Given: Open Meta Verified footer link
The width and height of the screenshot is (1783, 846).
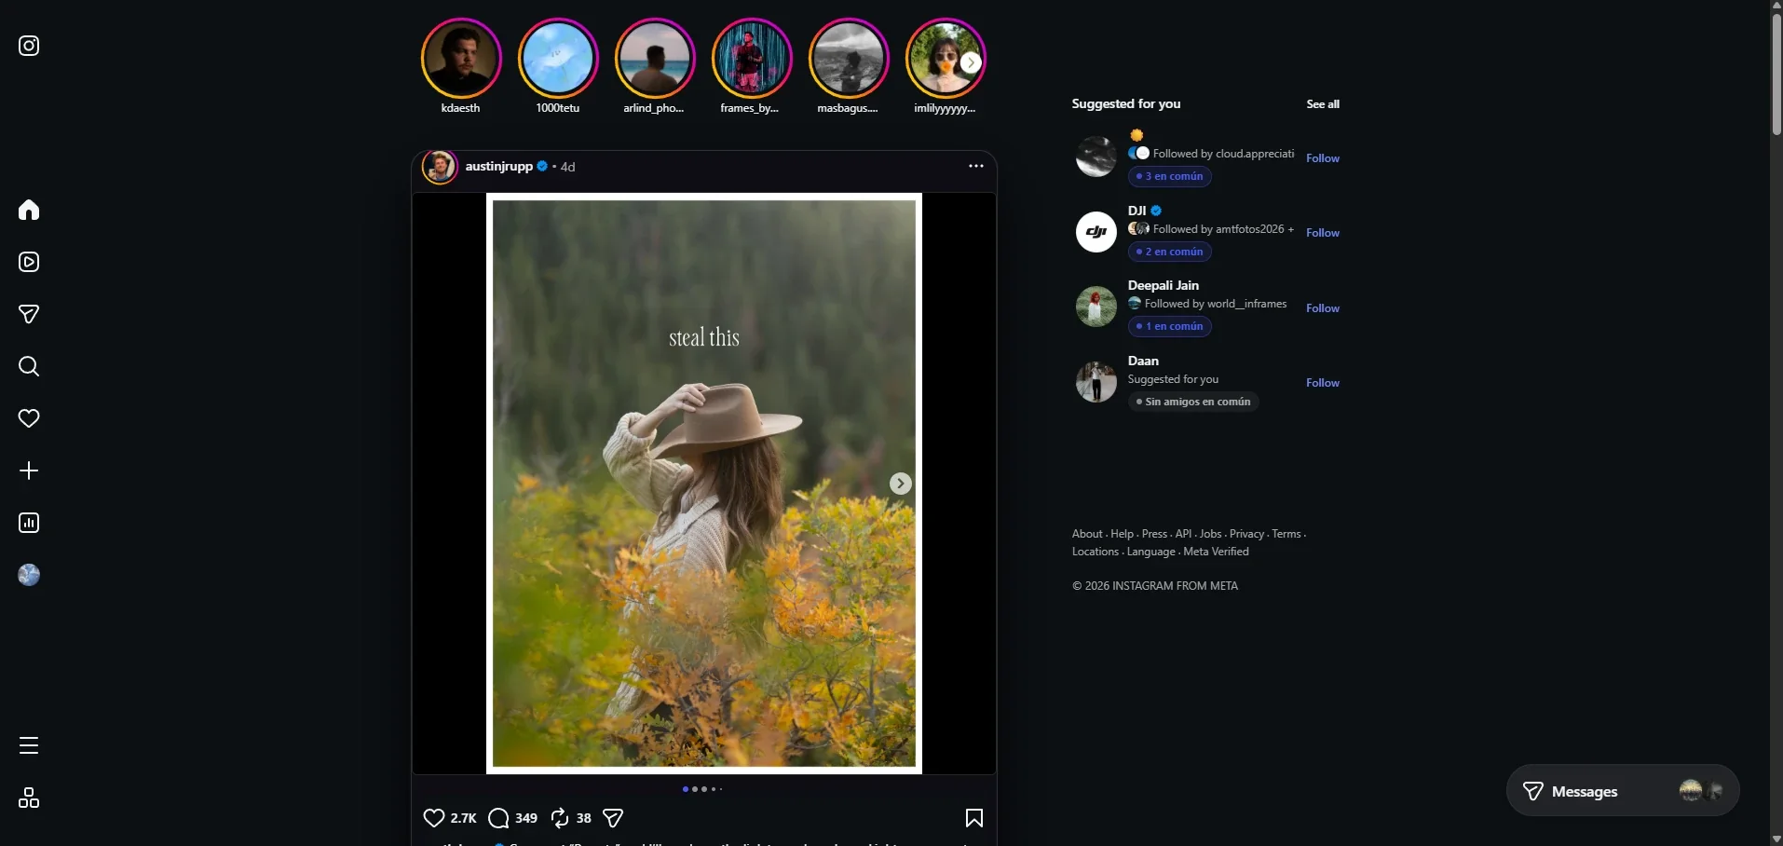Looking at the screenshot, I should click(x=1216, y=552).
